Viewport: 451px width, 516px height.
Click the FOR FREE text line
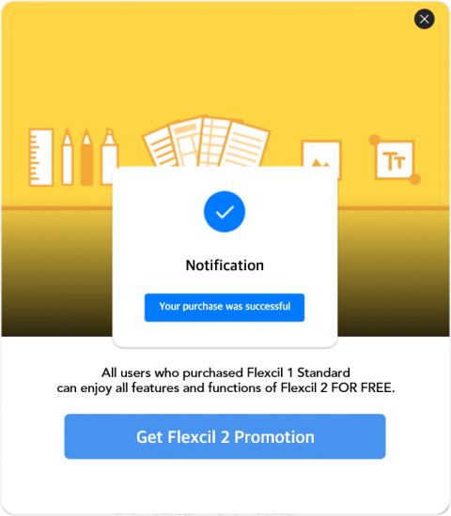(x=225, y=388)
